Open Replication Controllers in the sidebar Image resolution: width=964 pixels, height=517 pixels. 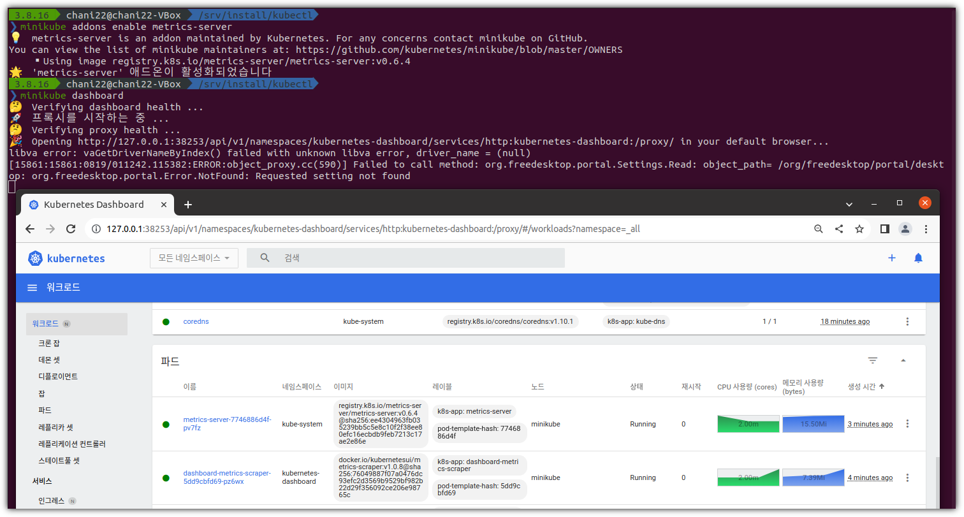tap(72, 444)
